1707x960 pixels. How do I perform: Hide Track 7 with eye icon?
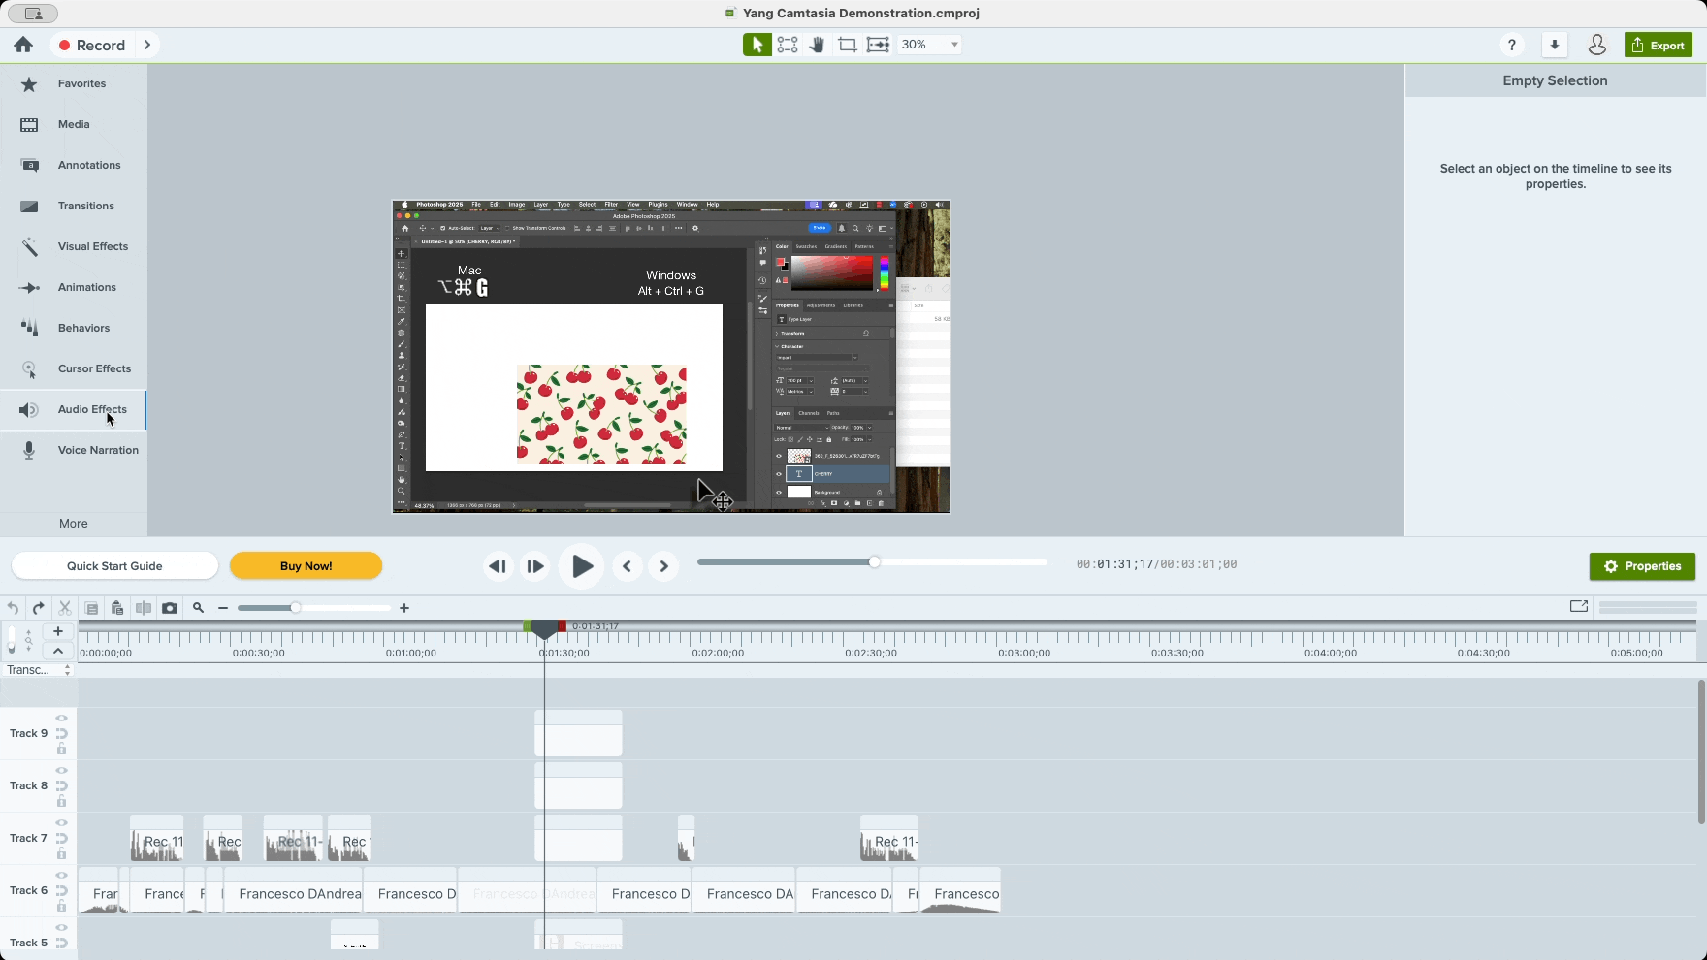tap(61, 823)
